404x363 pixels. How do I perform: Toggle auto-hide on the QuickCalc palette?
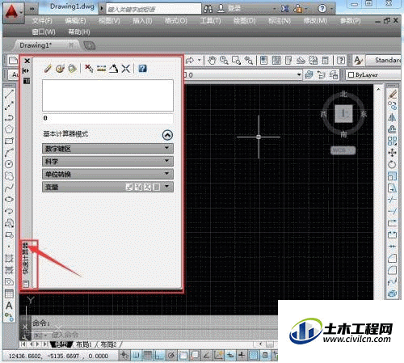coord(26,70)
